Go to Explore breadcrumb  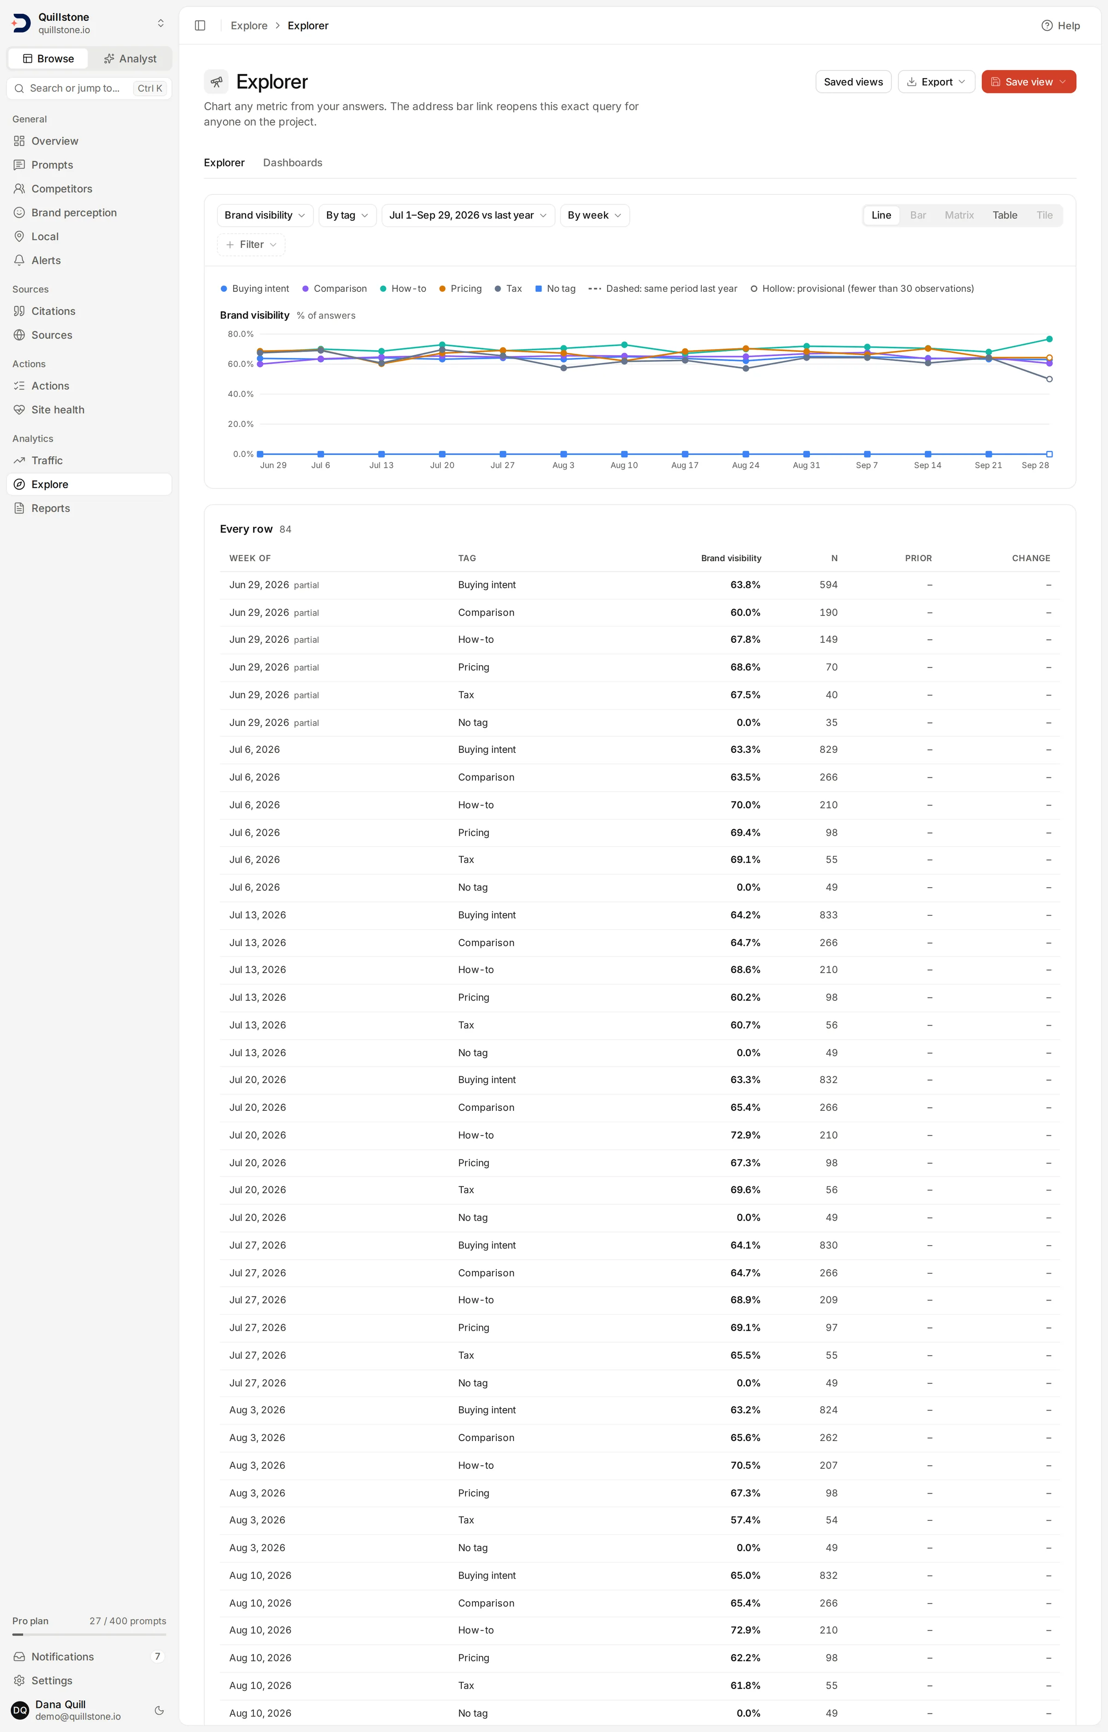click(249, 26)
